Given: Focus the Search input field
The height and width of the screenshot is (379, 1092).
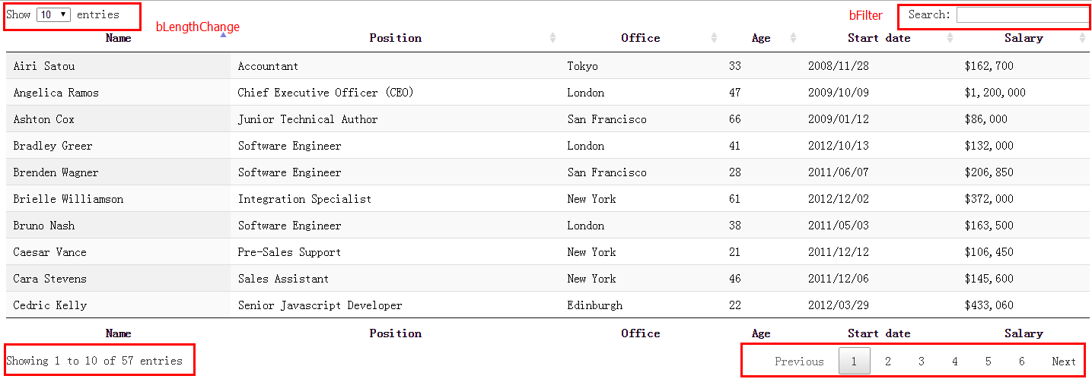Looking at the screenshot, I should pyautogui.click(x=1023, y=15).
